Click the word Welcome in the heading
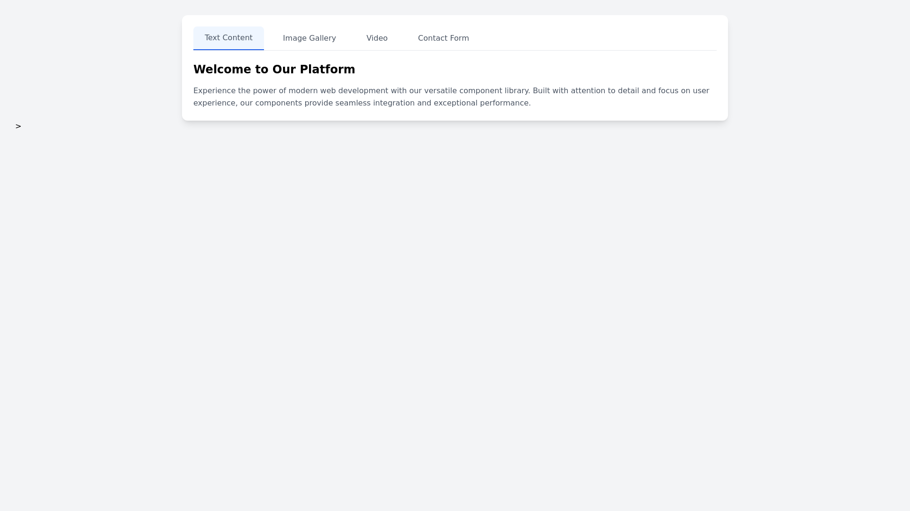This screenshot has height=511, width=910. point(222,70)
